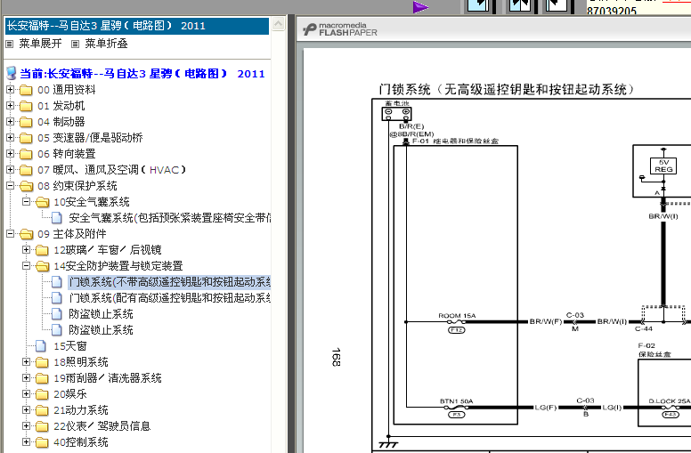
Task: Open 安全气囊系统(包括预张紧装置座椅安全带) page
Action: pyautogui.click(x=170, y=218)
